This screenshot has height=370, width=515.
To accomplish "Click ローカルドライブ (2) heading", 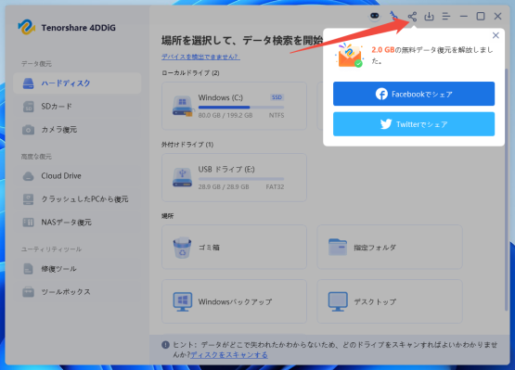I will (x=190, y=73).
